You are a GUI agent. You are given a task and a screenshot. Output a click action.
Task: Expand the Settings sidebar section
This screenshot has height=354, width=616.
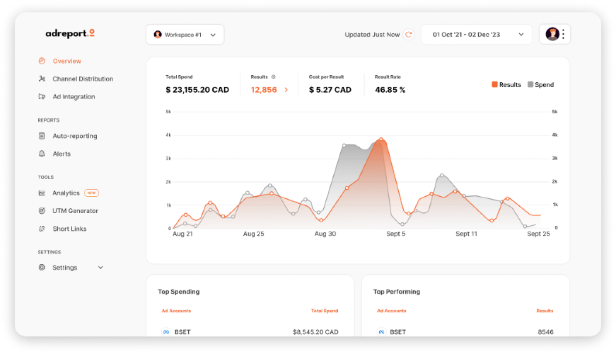(100, 268)
